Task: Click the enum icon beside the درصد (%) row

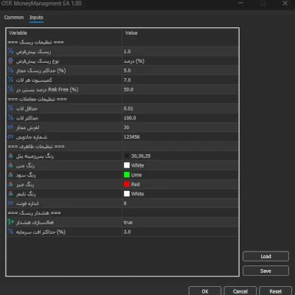Action: tap(10, 60)
